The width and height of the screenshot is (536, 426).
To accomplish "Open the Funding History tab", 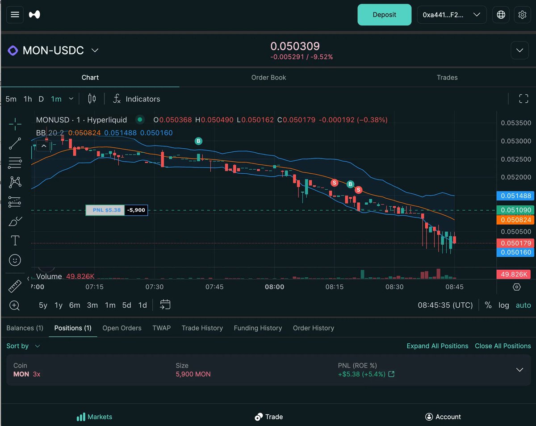I will 258,328.
